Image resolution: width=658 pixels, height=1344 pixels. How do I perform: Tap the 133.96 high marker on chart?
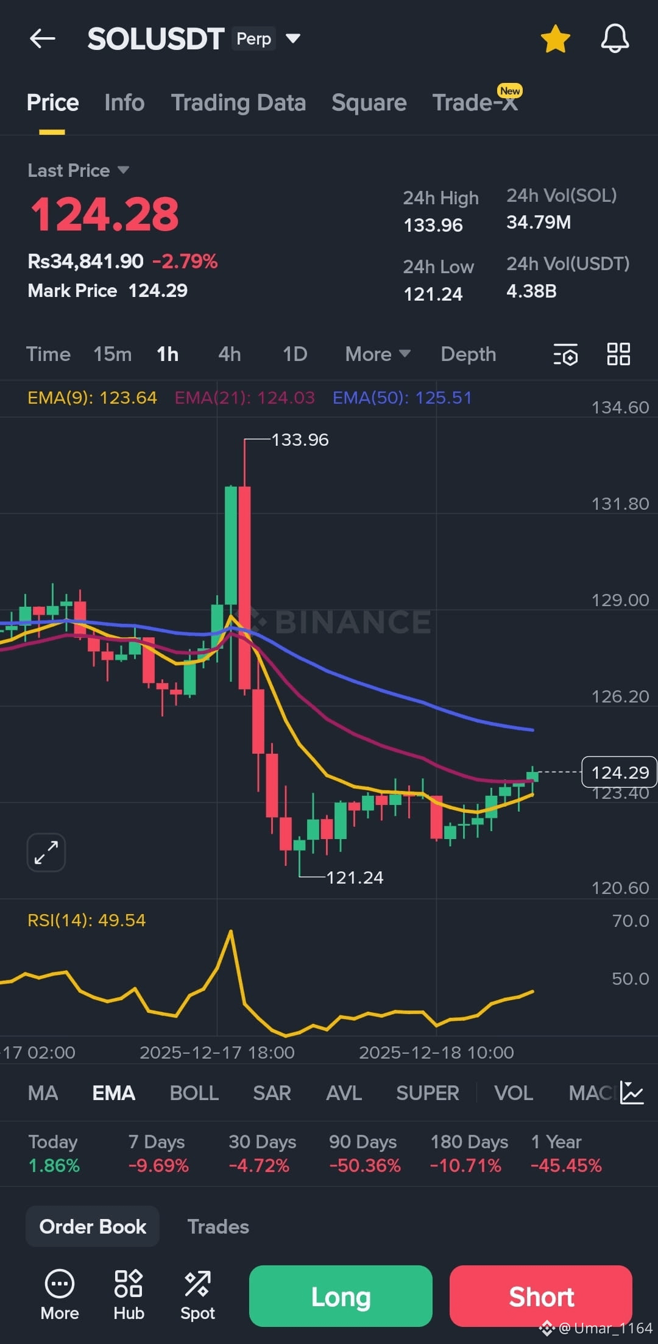click(299, 440)
